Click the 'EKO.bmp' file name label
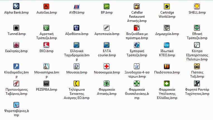This screenshot has width=213, height=120. point(47,51)
